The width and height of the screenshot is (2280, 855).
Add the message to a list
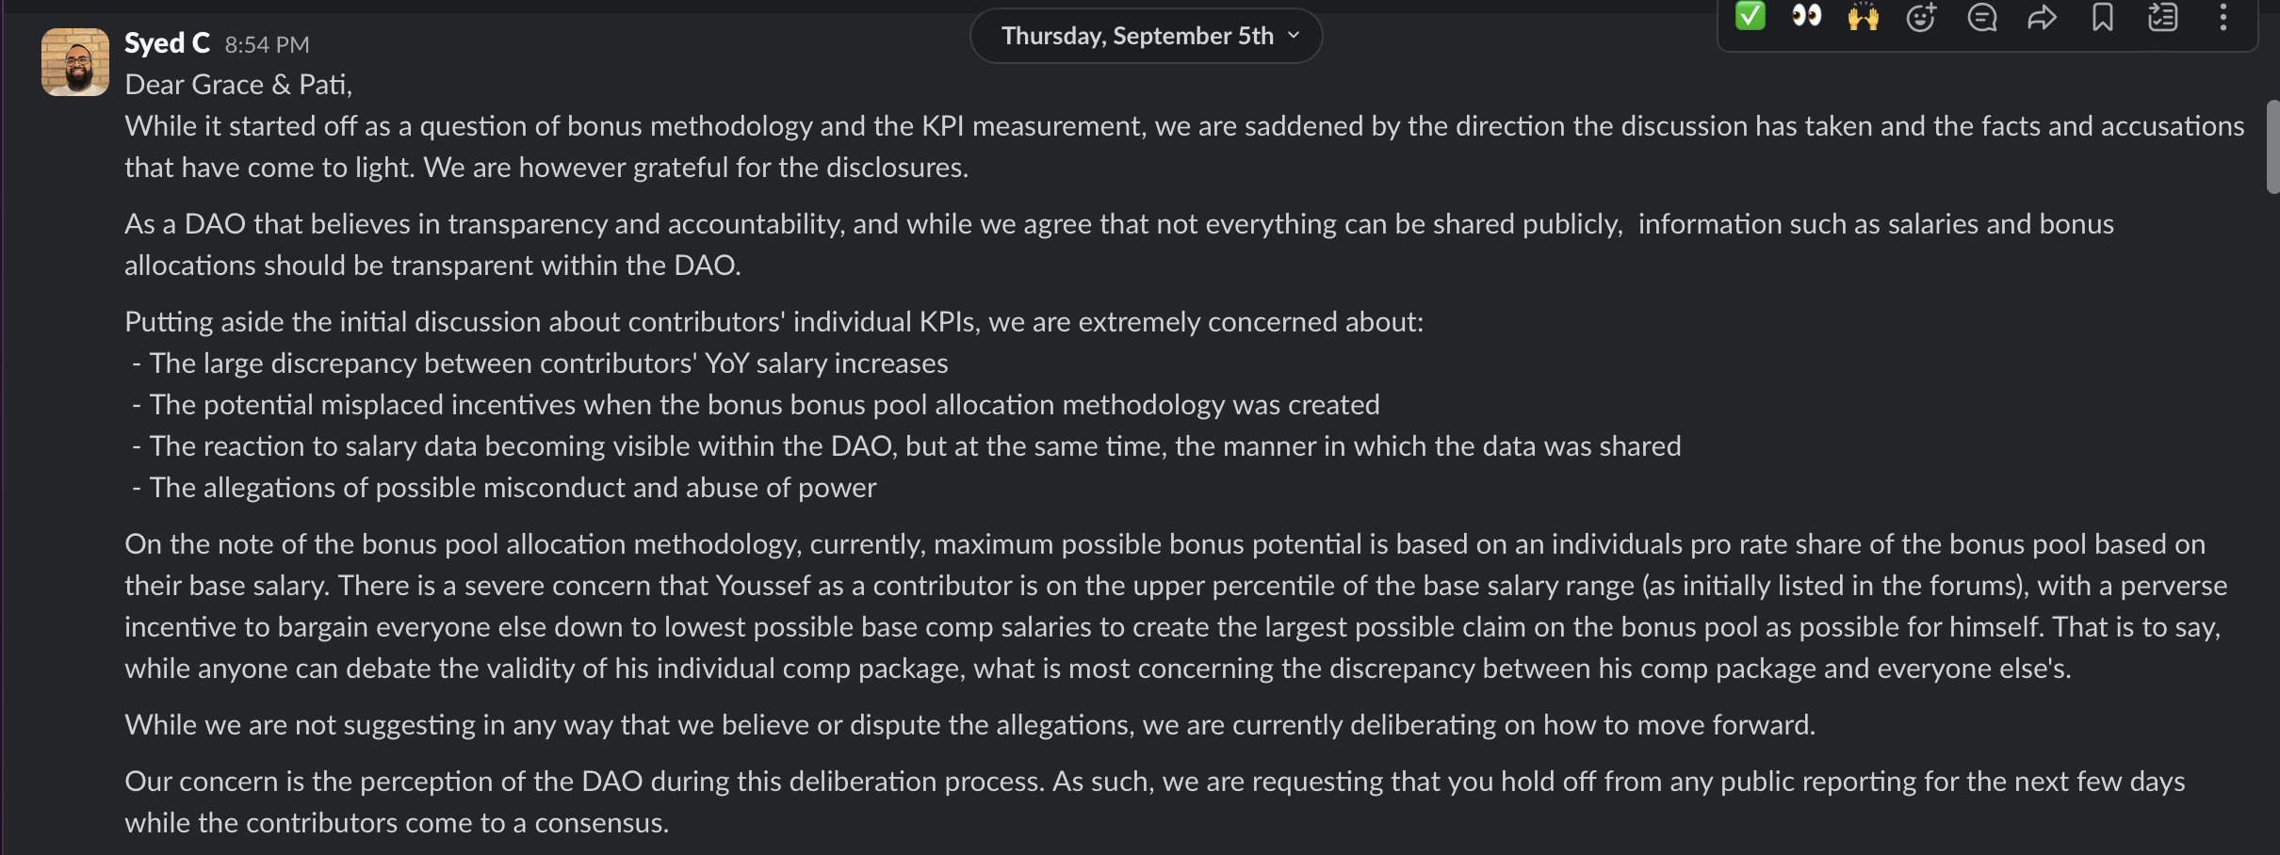[2162, 17]
